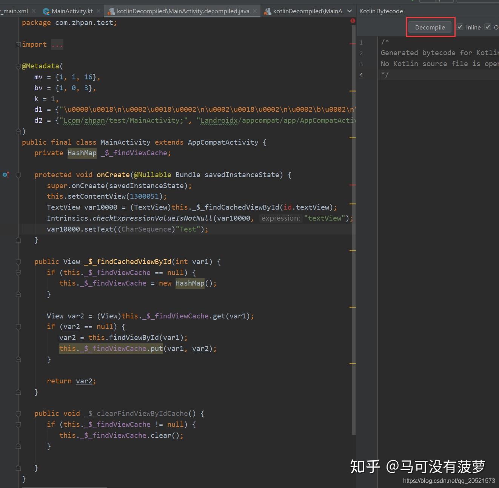This screenshot has width=499, height=488.
Task: Click the Decompile button
Action: coord(430,27)
